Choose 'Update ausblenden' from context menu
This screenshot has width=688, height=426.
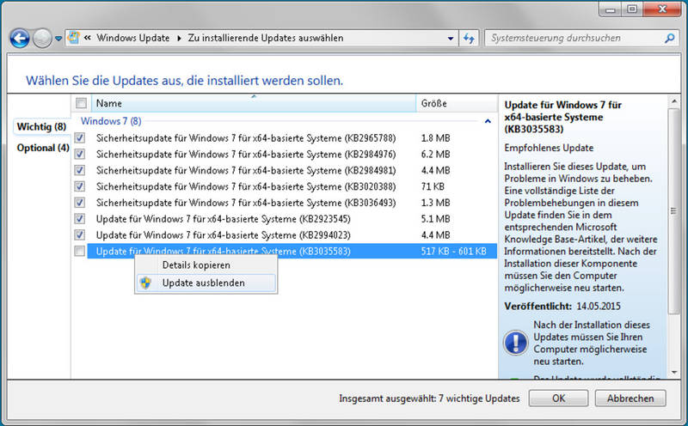pyautogui.click(x=206, y=283)
